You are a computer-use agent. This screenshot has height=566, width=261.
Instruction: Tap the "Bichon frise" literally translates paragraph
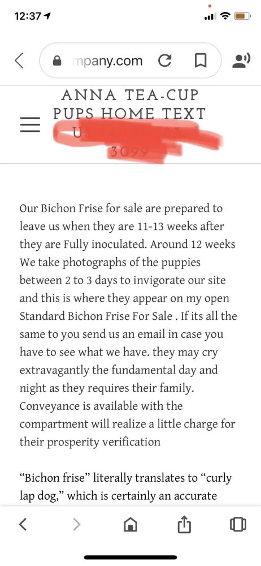point(125,487)
